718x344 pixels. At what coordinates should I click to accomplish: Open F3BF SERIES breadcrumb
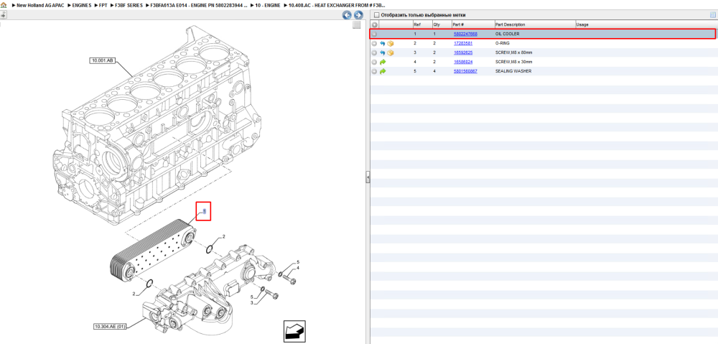click(129, 5)
